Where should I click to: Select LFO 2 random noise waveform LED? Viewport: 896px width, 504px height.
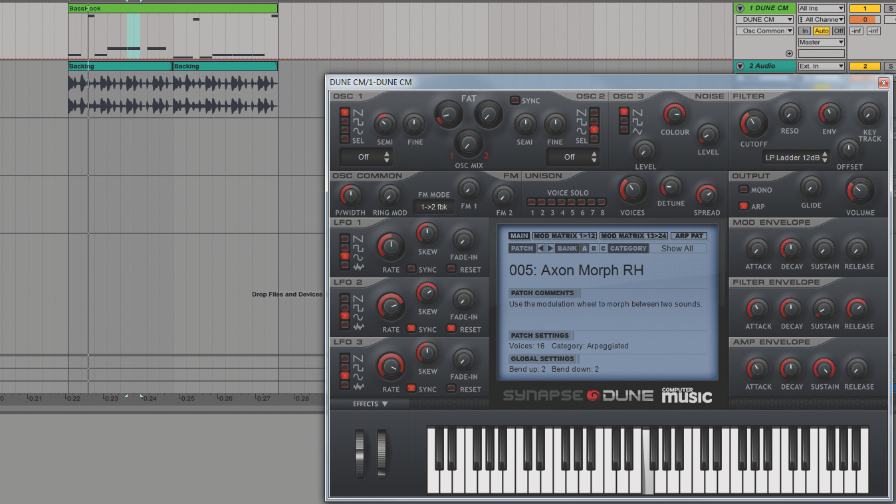pos(344,326)
